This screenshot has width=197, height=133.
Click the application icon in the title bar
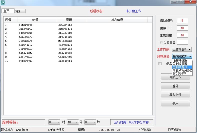click(x=2, y=2)
